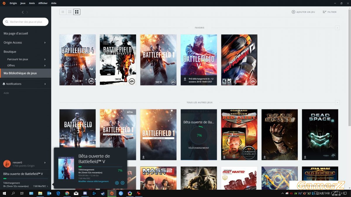Click Battlefield V box art in download popup
351x197 pixels.
66,168
